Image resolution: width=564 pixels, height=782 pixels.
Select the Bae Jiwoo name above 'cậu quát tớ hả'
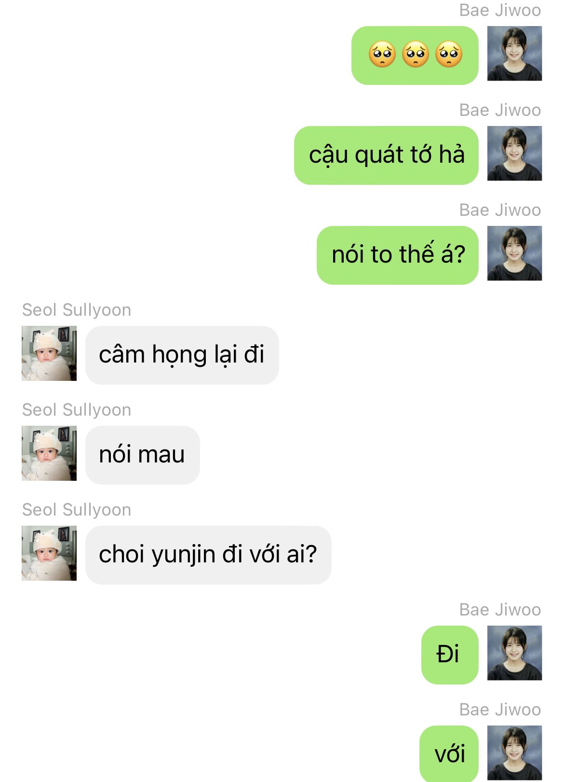pos(500,110)
